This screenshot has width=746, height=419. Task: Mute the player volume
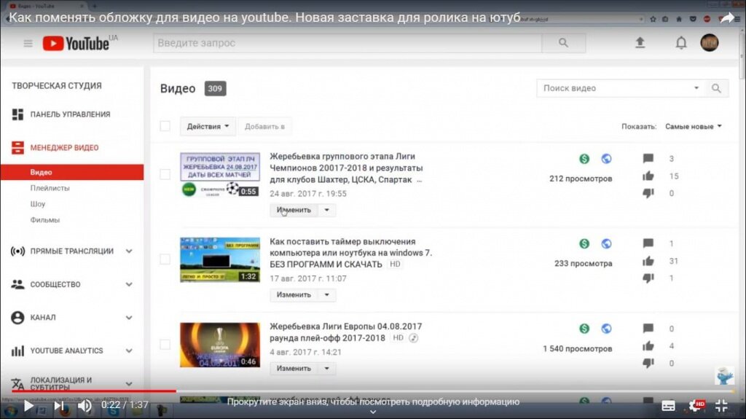(x=85, y=406)
